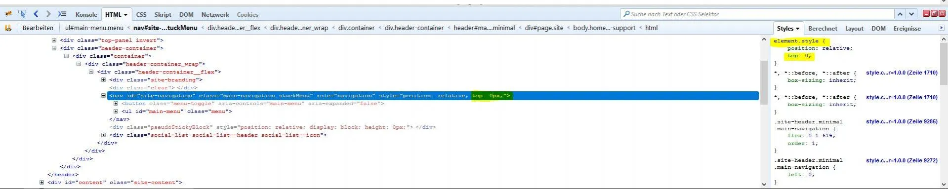
Task: Switch to the Berechnet side tab
Action: (x=823, y=28)
